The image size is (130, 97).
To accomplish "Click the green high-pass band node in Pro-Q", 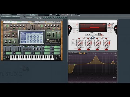I will (74, 64).
